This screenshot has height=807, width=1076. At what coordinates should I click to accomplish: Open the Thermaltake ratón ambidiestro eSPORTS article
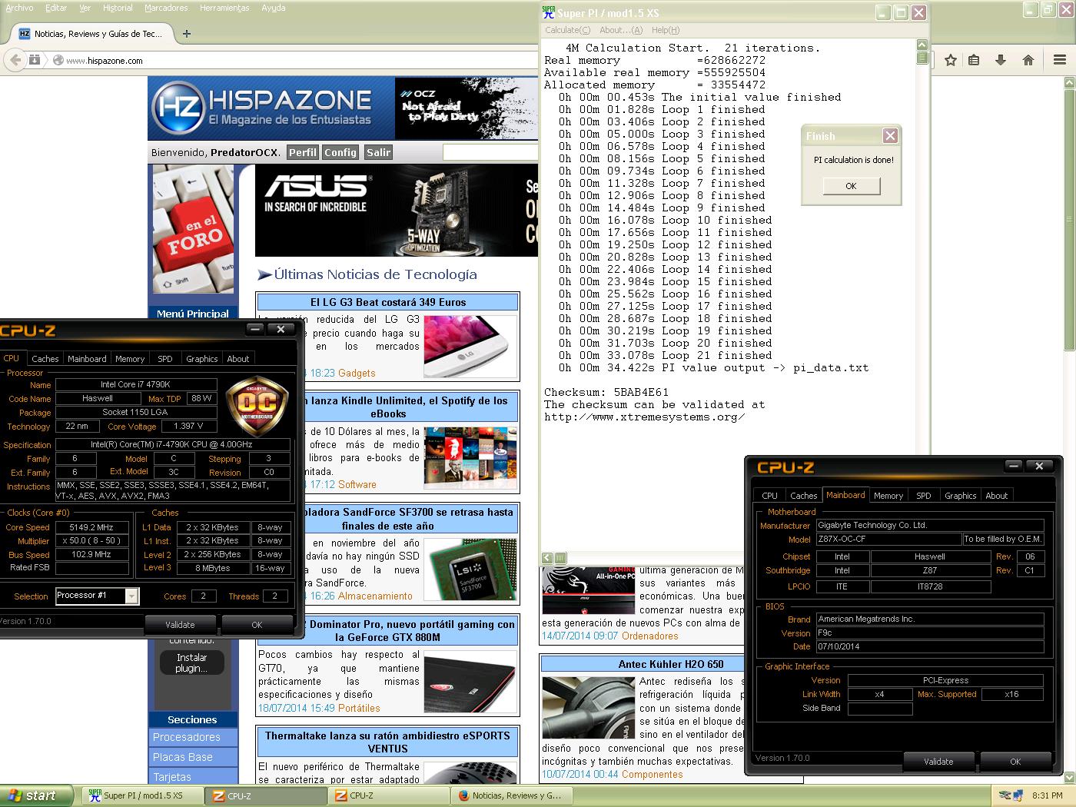pyautogui.click(x=388, y=742)
